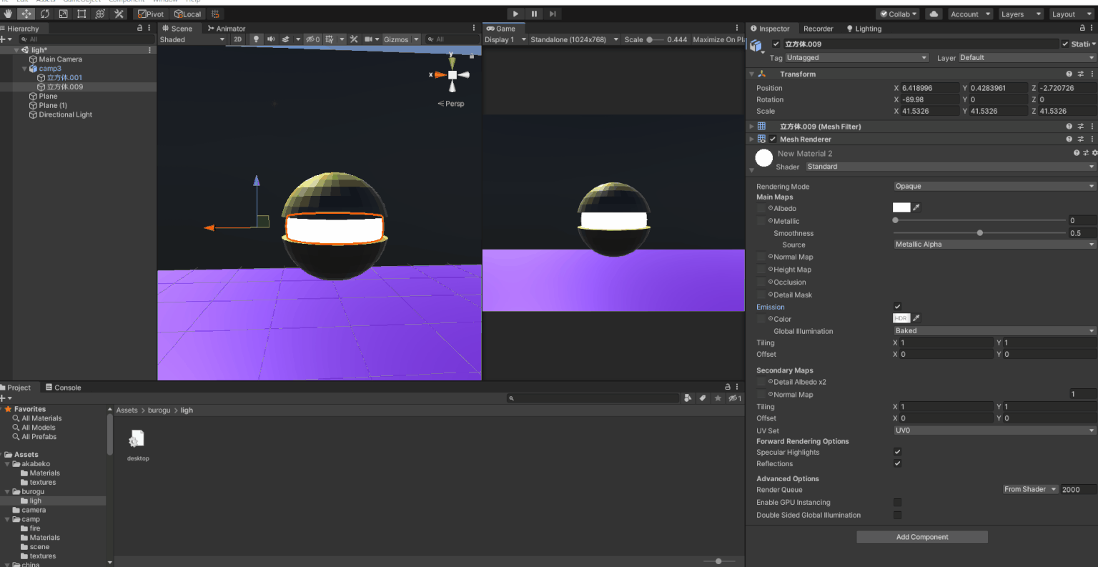Image resolution: width=1098 pixels, height=567 pixels.
Task: Click the Albedo color swatch
Action: (901, 207)
